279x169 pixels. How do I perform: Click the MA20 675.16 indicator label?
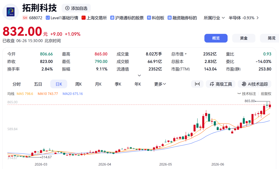(73, 94)
